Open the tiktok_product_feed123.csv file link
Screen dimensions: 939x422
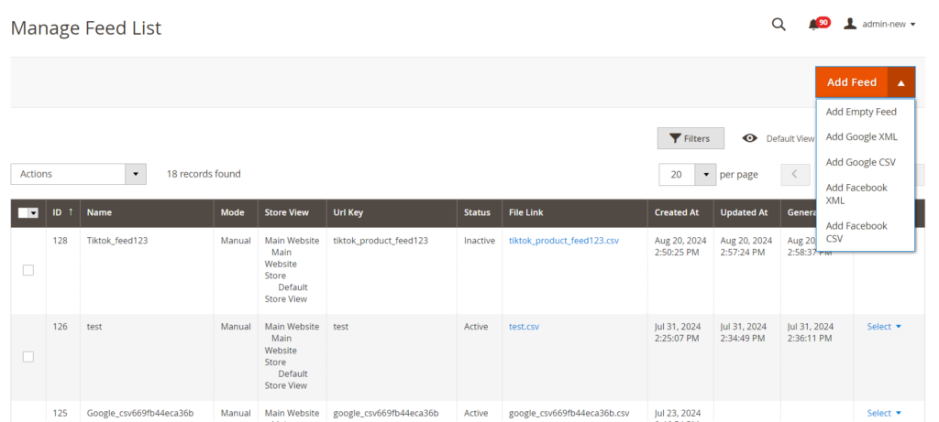pyautogui.click(x=563, y=241)
